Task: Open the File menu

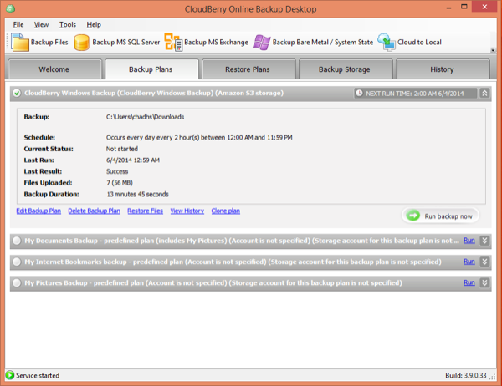Action: (x=18, y=24)
